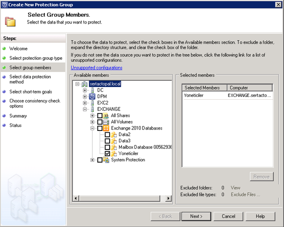The height and width of the screenshot is (227, 284).
Task: Click the System Protection folder icon
Action: (x=107, y=160)
